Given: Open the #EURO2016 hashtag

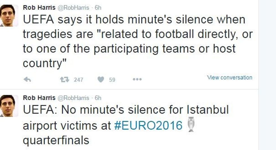Looking at the screenshot, I should [148, 125].
